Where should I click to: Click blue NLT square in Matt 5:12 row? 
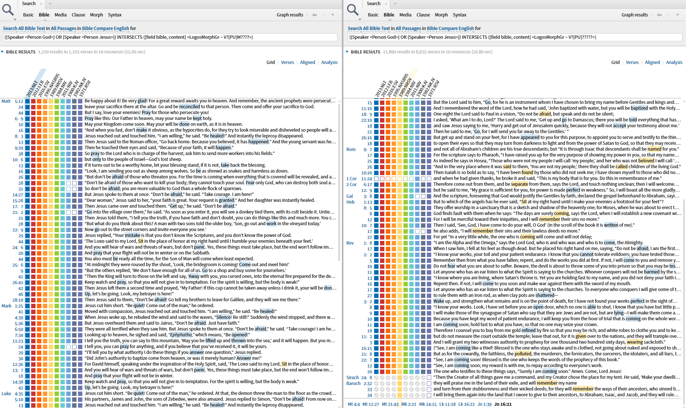27,101
